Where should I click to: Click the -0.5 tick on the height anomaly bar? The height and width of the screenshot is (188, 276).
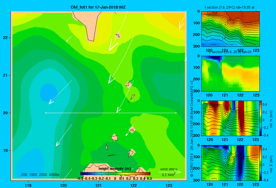[80, 179]
